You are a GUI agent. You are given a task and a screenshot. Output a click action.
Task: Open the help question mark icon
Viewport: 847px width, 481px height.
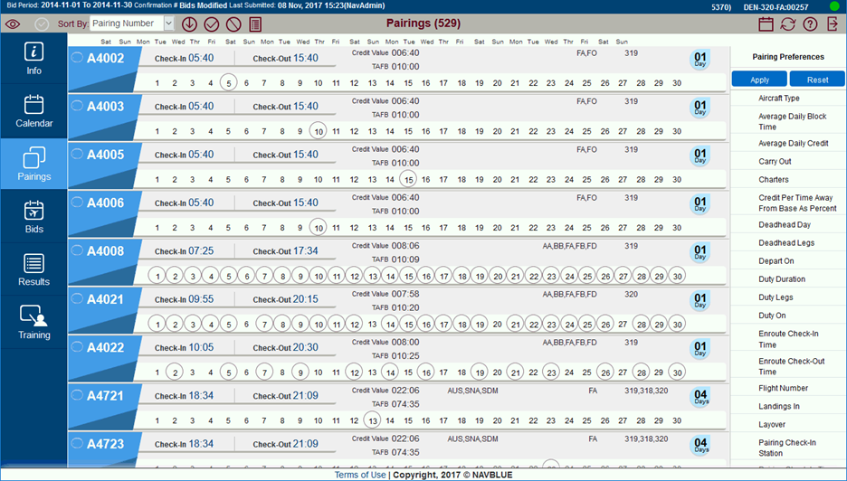point(810,24)
